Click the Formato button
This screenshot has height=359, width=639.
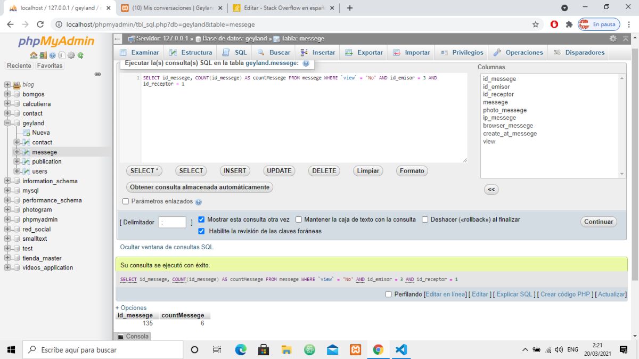(412, 171)
